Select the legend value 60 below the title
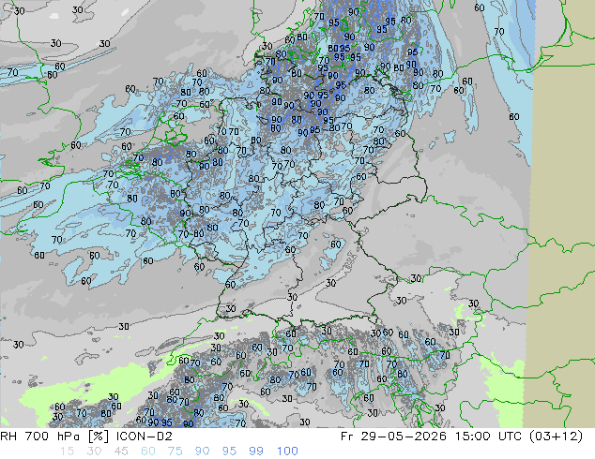The width and height of the screenshot is (595, 459). 148,452
